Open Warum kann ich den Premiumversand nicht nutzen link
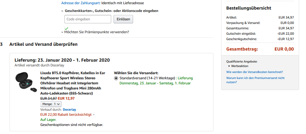Viewport: 306px width, 134px height. [x=255, y=80]
